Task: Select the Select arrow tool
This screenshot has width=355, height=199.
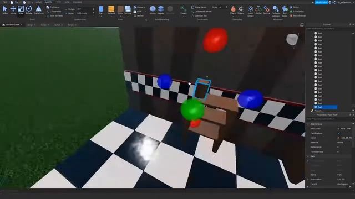Action: (x=5, y=10)
